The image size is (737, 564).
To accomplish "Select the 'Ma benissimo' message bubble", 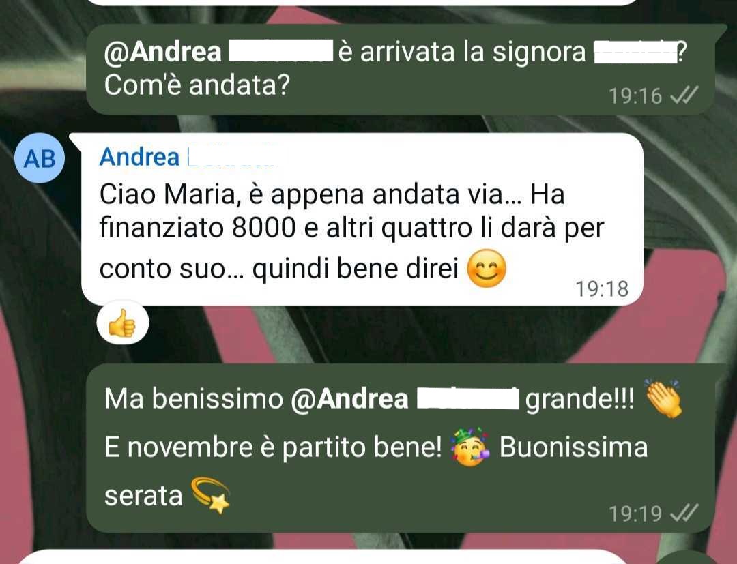I will pyautogui.click(x=401, y=448).
